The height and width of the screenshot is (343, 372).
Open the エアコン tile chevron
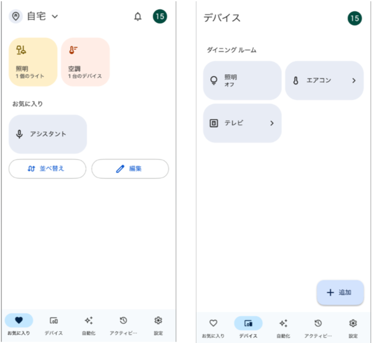[x=354, y=80]
